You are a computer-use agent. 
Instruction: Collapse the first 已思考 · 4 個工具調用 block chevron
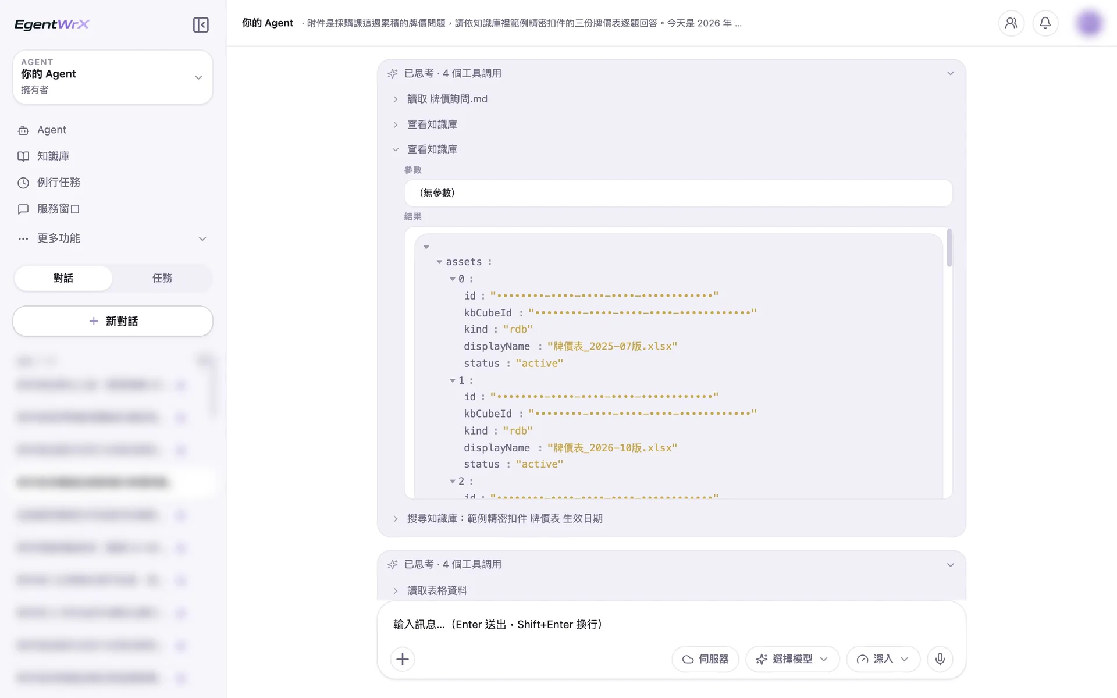coord(950,73)
